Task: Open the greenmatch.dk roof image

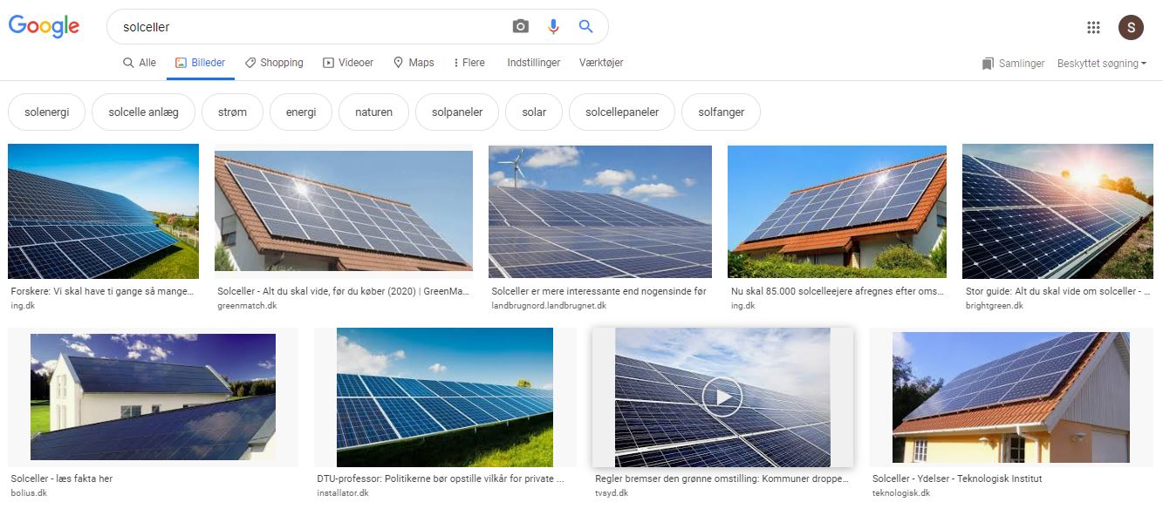Action: tap(344, 212)
